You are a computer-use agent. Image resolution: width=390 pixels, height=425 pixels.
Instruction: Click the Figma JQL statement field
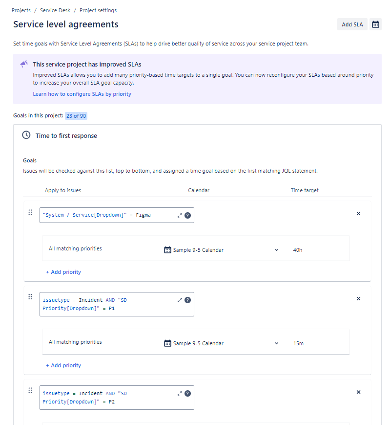coord(107,215)
